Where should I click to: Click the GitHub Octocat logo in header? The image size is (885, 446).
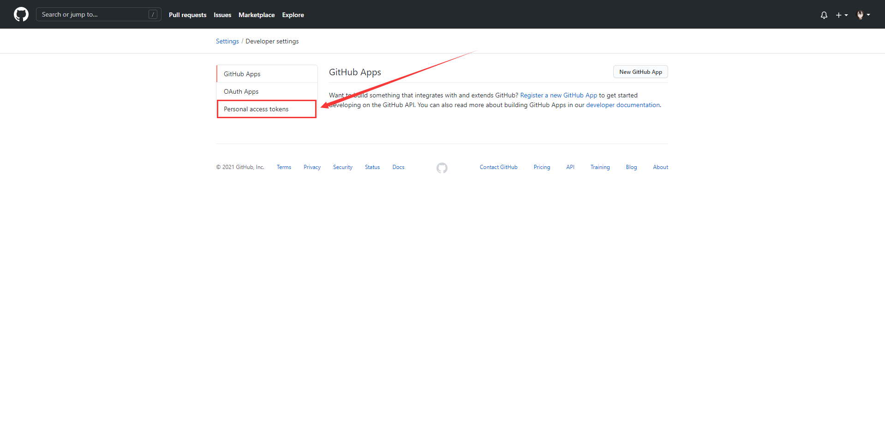(x=21, y=14)
